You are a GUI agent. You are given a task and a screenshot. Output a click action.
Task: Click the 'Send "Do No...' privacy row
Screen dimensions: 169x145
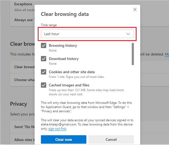[24, 127]
